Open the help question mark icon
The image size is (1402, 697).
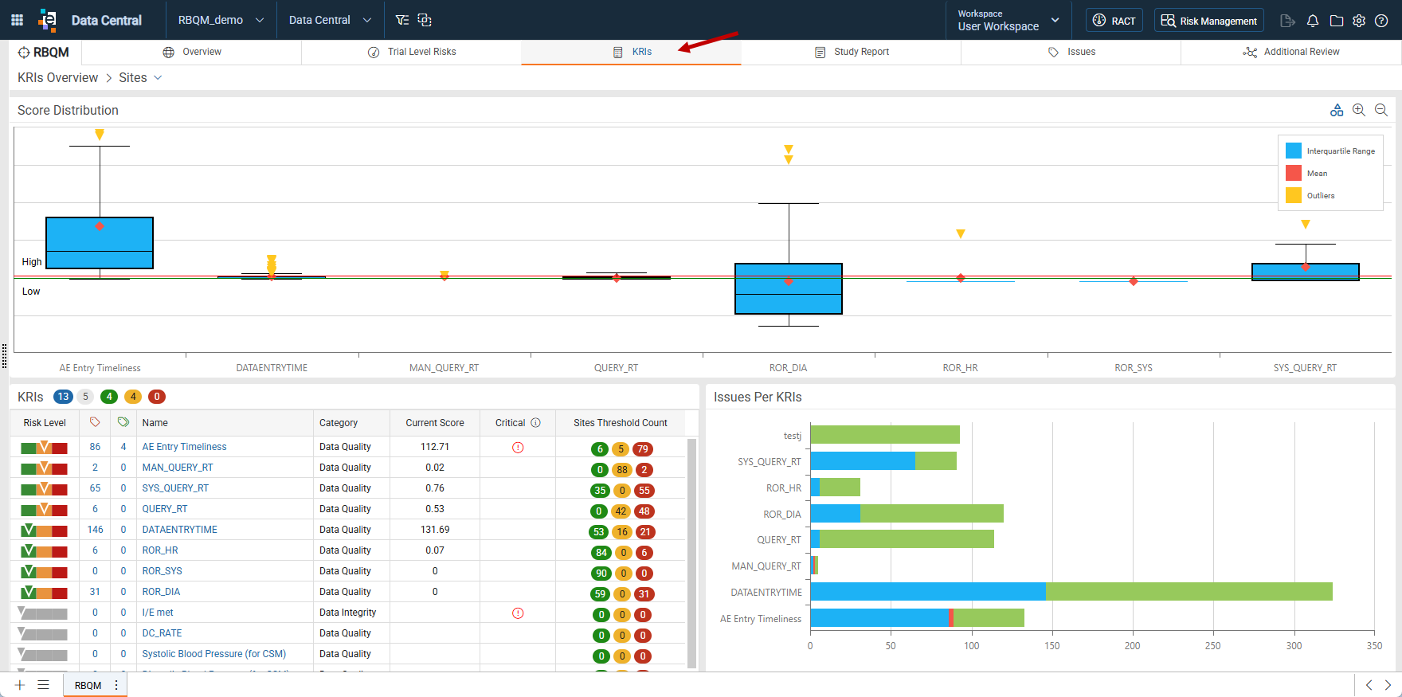(1382, 21)
